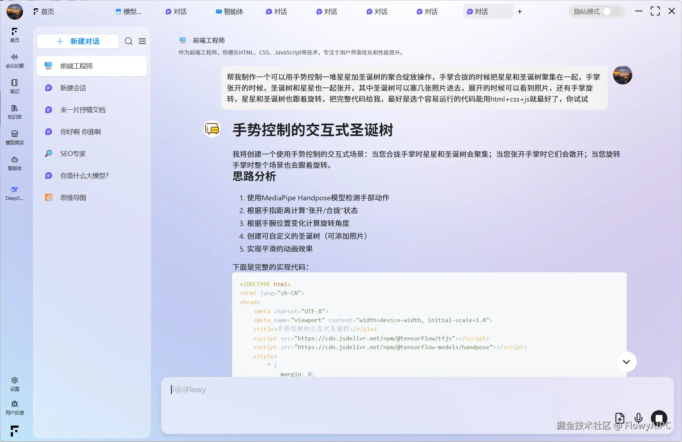682x442 pixels.
Task: Collapse the conversation list panel icon
Action: 142,41
